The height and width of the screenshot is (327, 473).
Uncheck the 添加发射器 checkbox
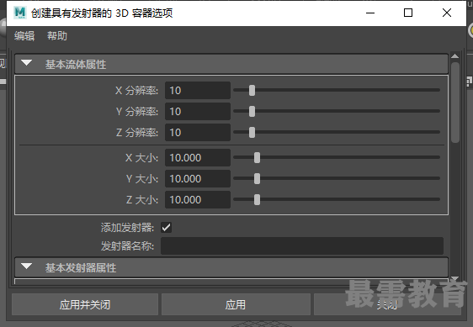[166, 228]
